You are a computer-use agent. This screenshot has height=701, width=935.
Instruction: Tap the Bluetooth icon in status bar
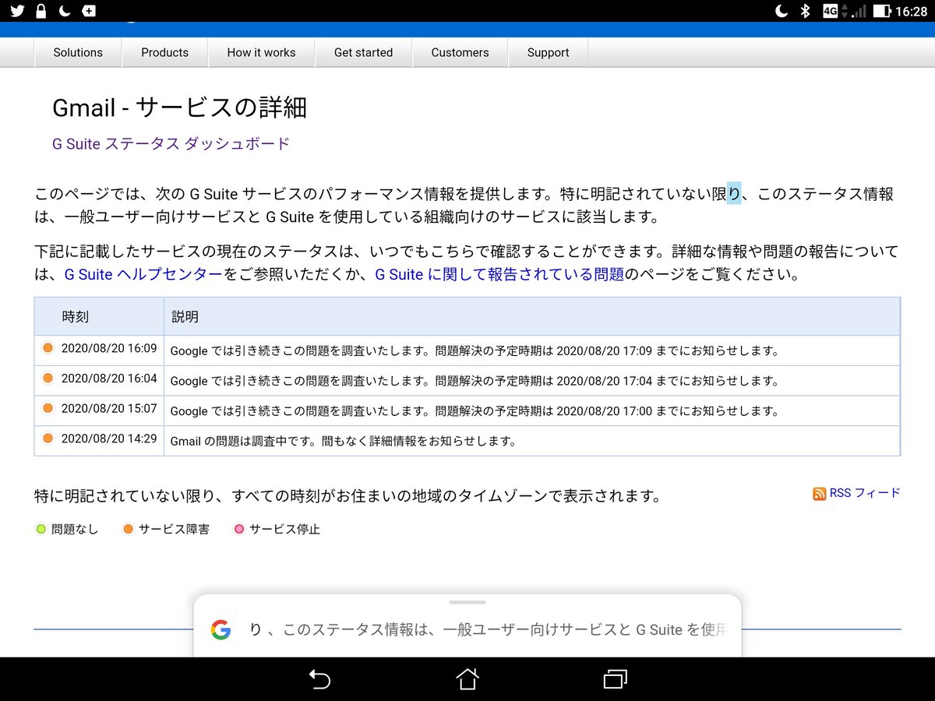click(806, 11)
